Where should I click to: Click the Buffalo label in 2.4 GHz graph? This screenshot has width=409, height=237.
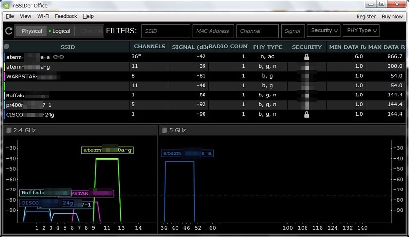coord(46,193)
